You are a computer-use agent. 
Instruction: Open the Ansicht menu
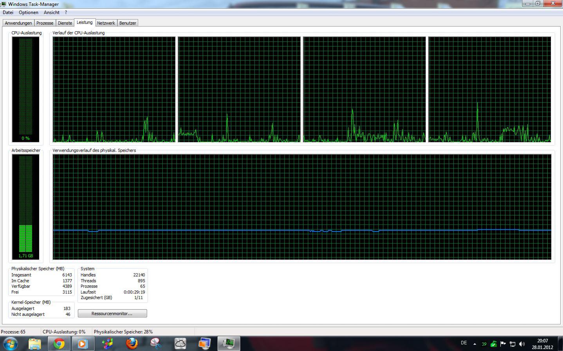(x=52, y=13)
